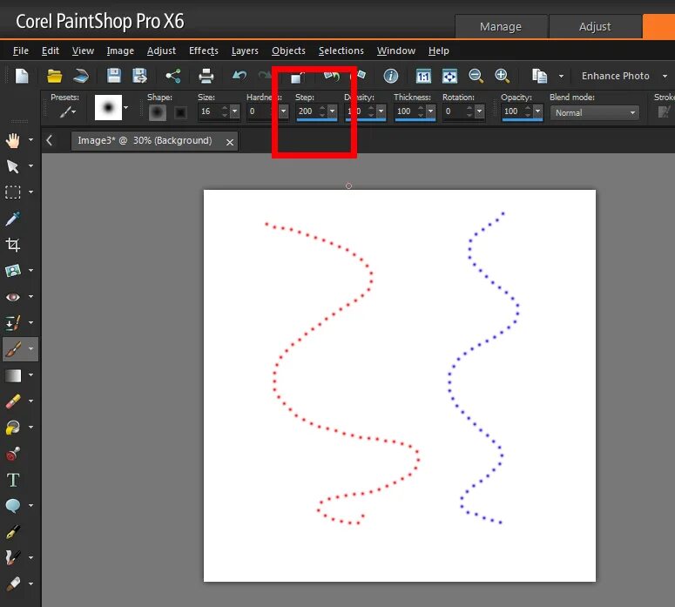
Task: Choose the square brush shape
Action: click(180, 113)
